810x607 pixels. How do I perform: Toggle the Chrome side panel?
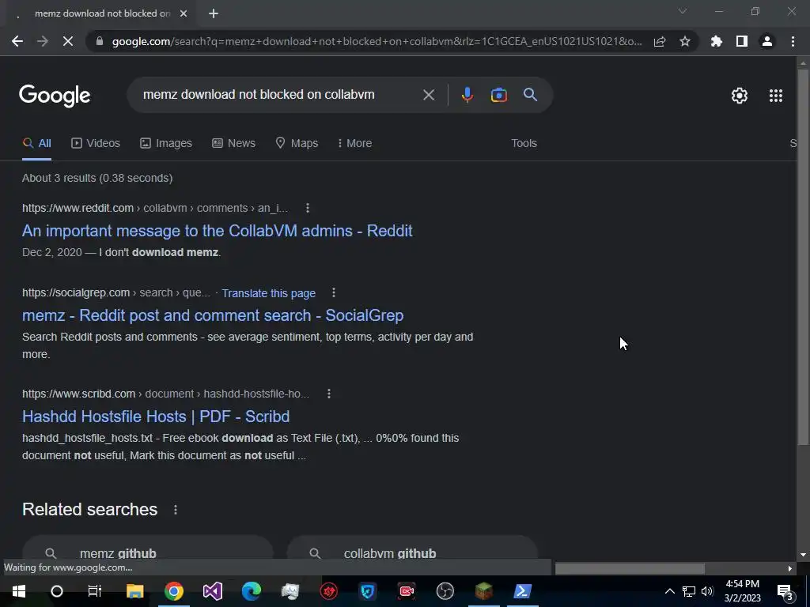click(742, 41)
